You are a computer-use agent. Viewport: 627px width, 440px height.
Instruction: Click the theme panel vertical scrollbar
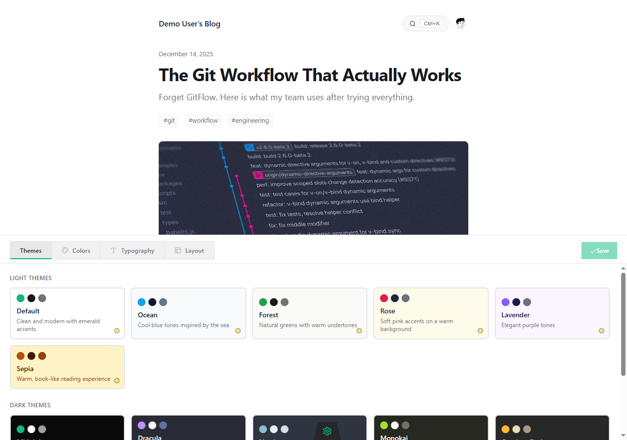coord(623,325)
